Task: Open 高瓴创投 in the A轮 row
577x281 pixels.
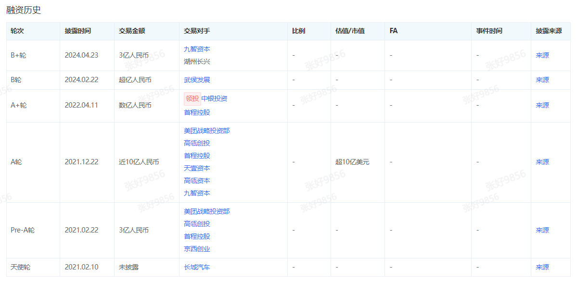Action: point(197,143)
